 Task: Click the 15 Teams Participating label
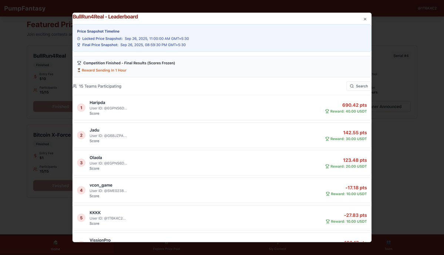(x=100, y=86)
